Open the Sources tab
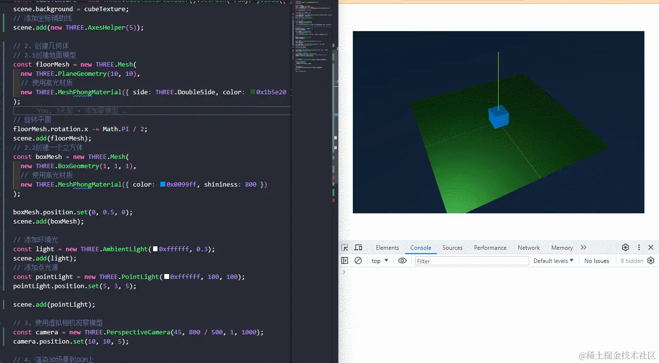The height and width of the screenshot is (363, 659). coord(452,248)
